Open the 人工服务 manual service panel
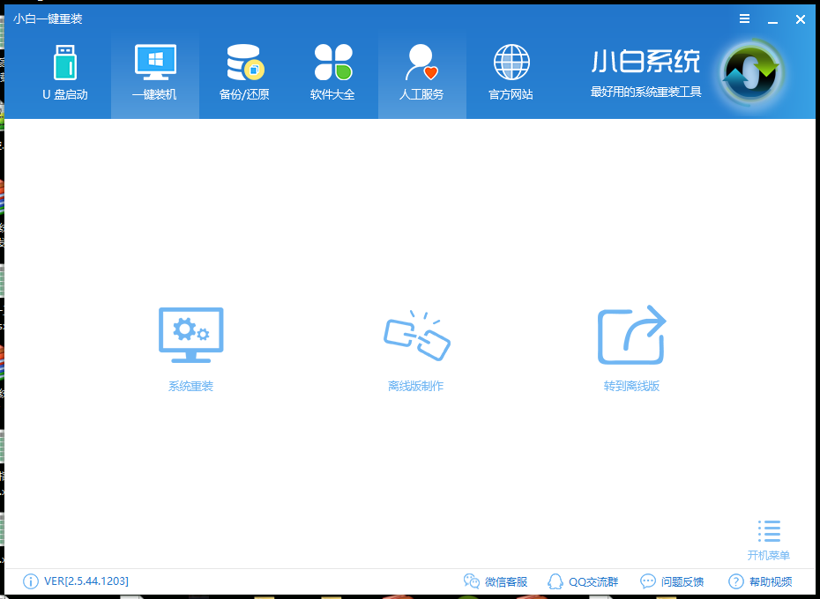The image size is (820, 599). click(421, 70)
